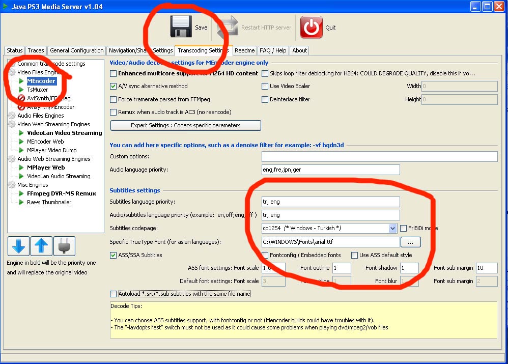This screenshot has height=364, width=508.
Task: Click the Java PS3 Media Server title icon
Action: click(5, 6)
